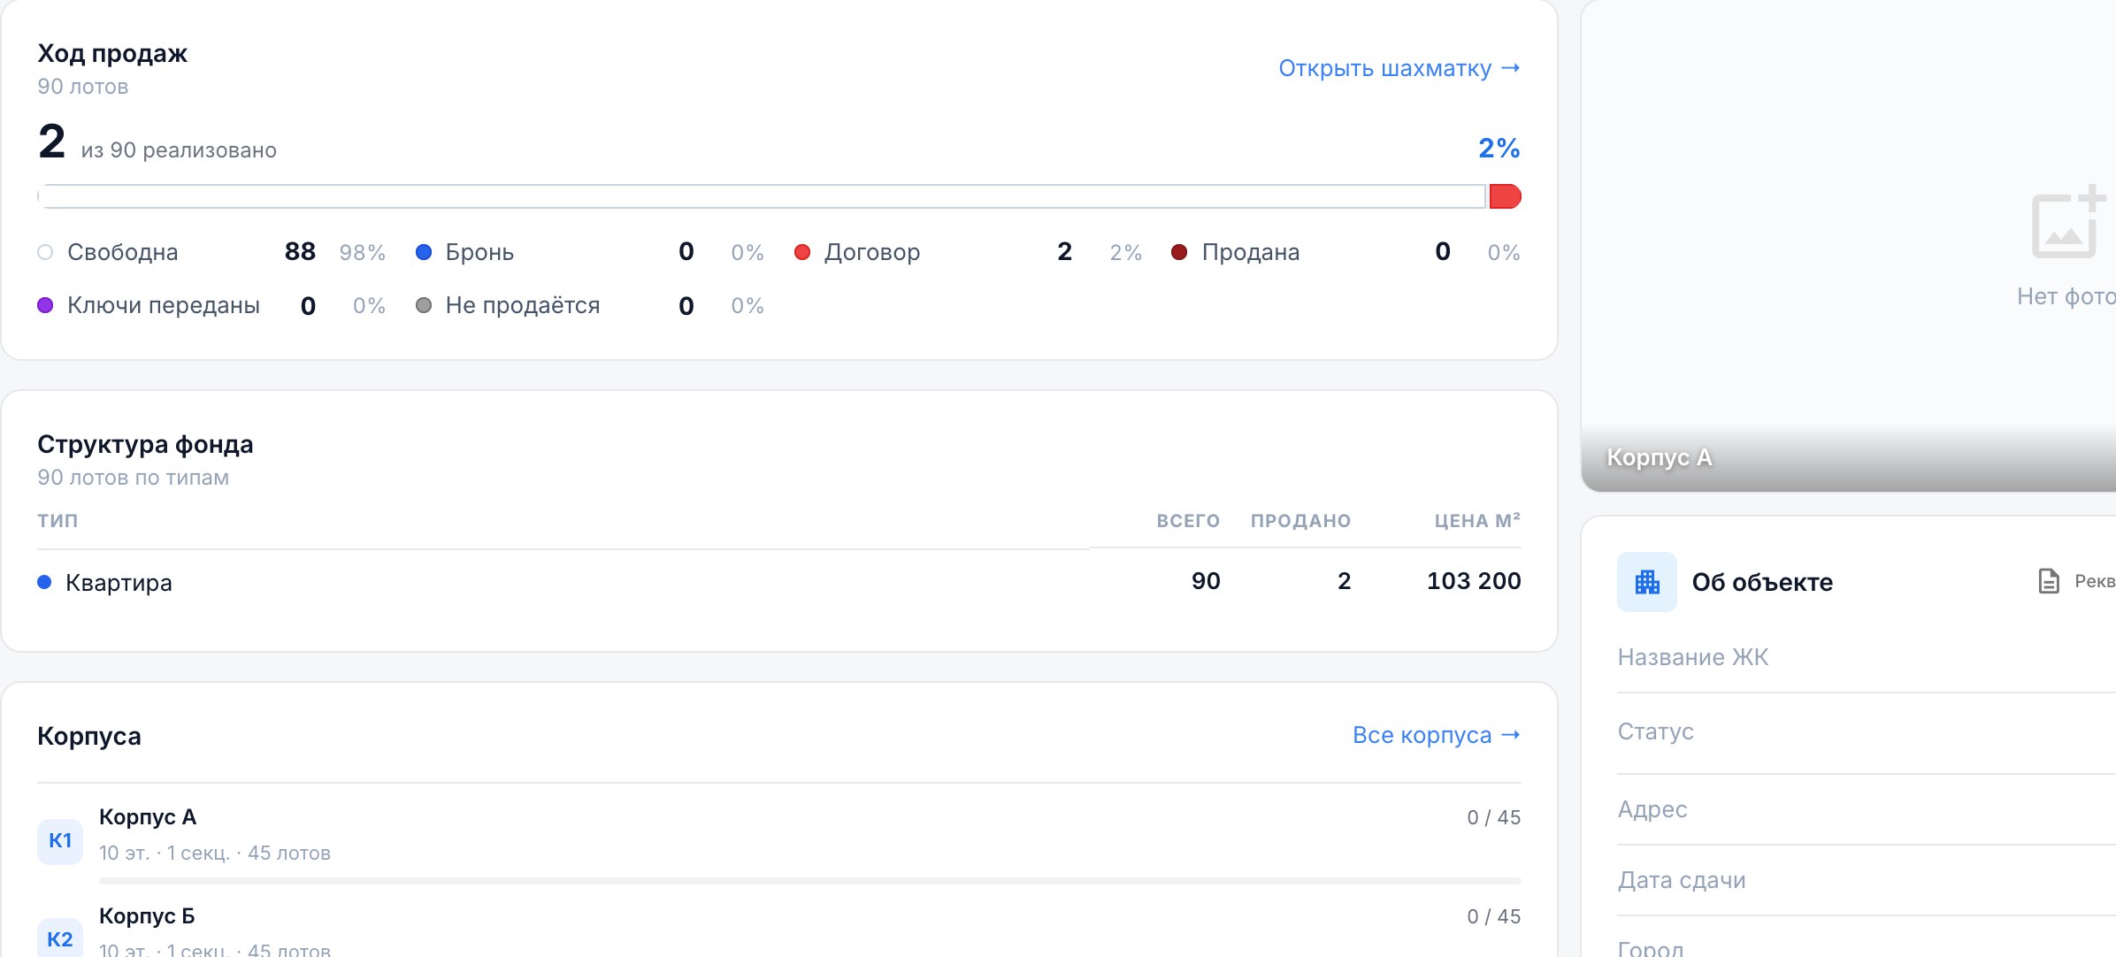
Task: Open the Об объекте section heading
Action: tap(1762, 582)
